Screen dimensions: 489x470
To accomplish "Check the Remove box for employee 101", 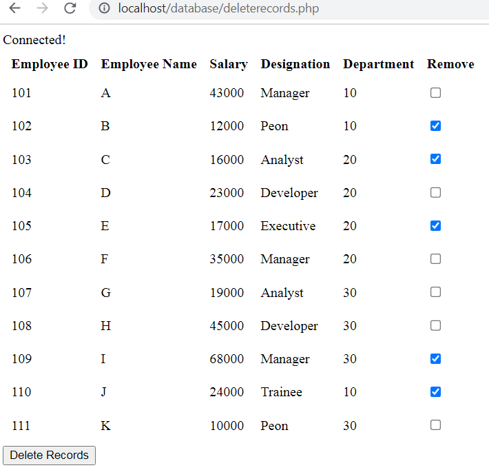I will (435, 92).
